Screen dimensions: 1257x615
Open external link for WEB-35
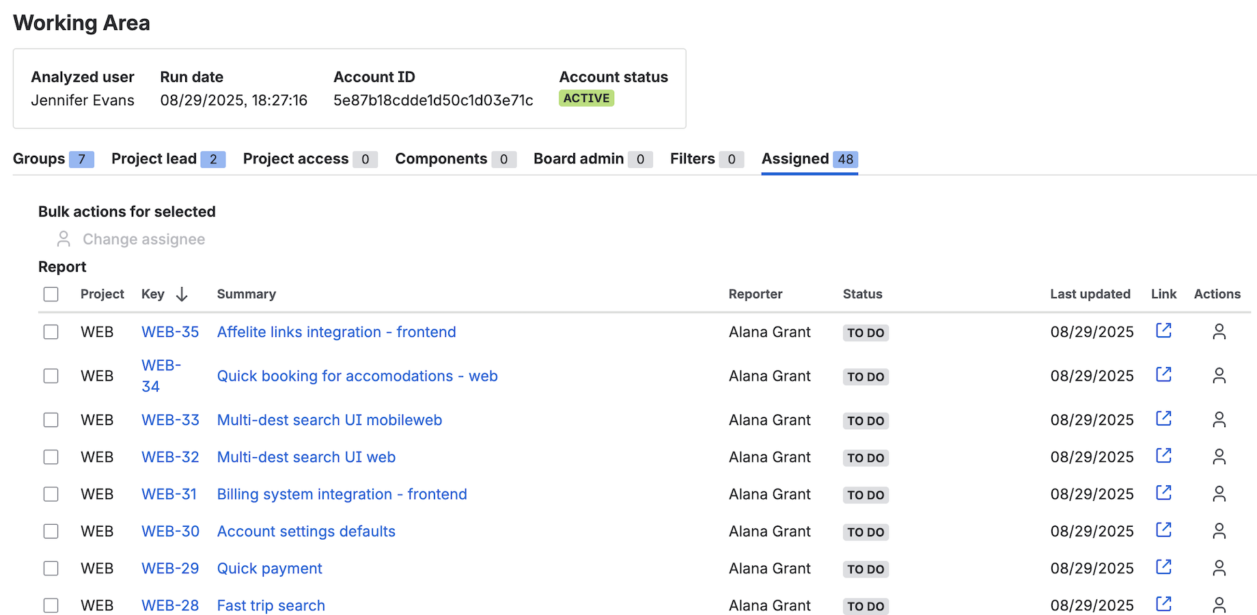point(1163,331)
